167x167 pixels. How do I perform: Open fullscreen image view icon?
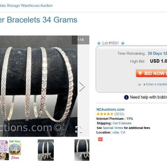[x=78, y=129]
